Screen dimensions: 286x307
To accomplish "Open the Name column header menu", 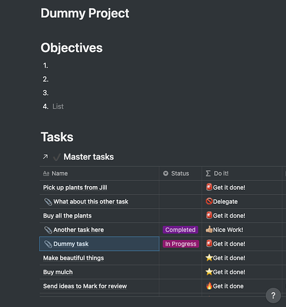I will click(99, 173).
